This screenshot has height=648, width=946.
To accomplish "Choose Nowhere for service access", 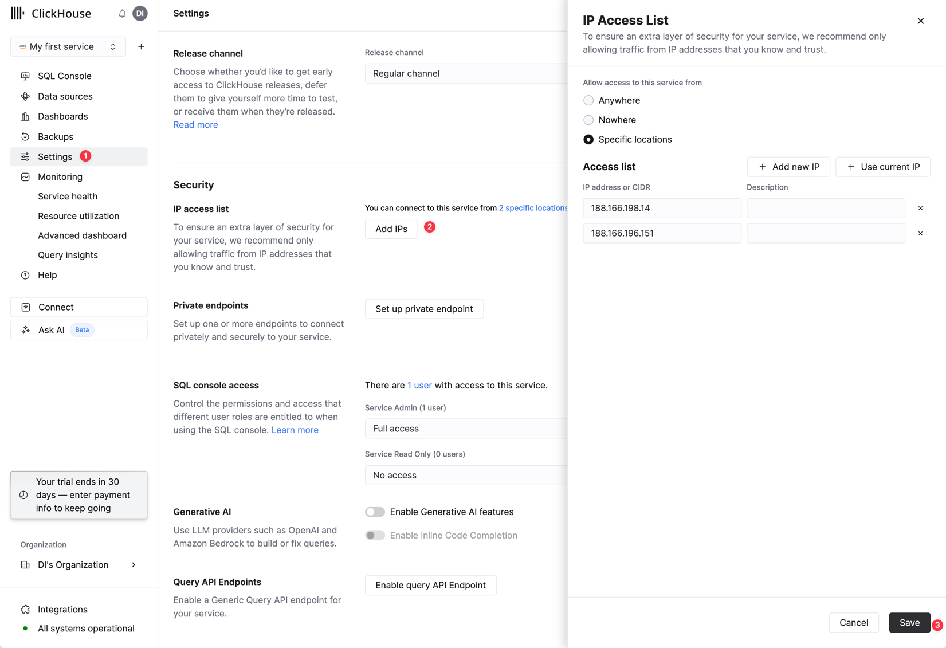I will 588,120.
